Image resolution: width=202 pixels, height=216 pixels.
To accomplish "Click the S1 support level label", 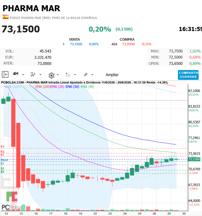I will click(2, 164).
